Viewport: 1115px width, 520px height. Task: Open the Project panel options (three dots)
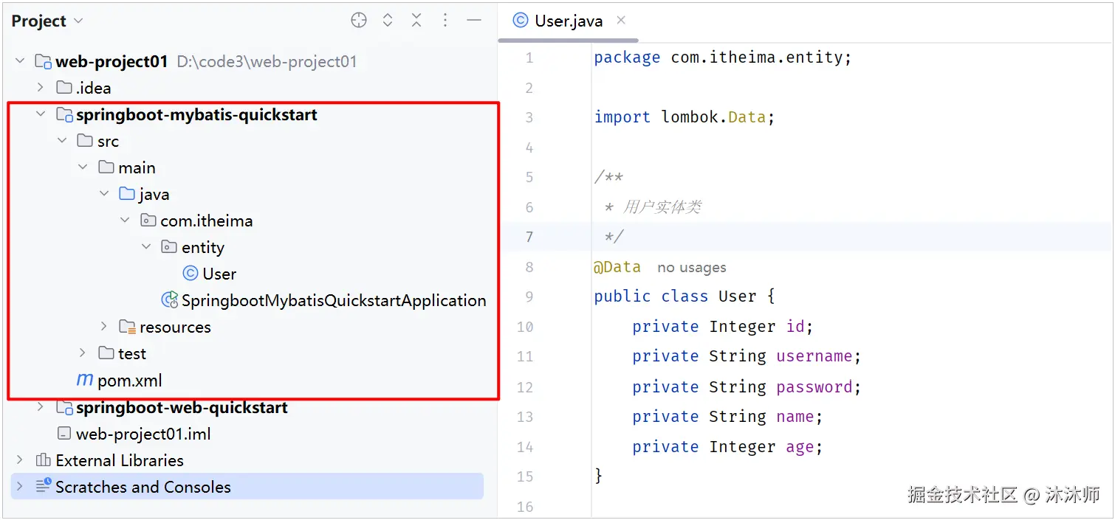pyautogui.click(x=445, y=21)
